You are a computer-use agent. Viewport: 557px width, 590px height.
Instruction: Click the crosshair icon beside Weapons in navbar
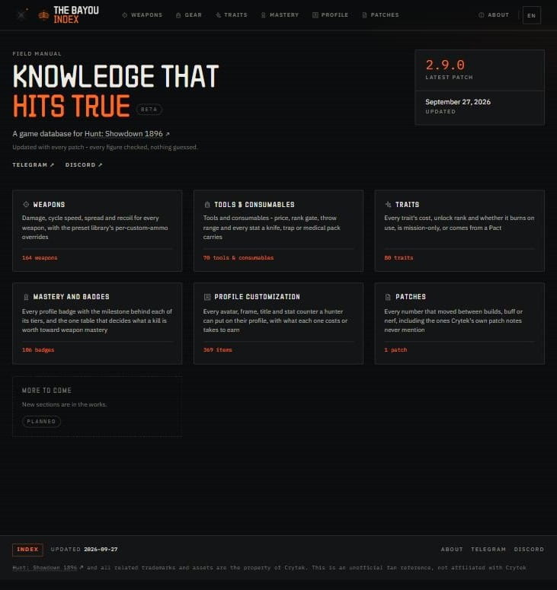(125, 15)
